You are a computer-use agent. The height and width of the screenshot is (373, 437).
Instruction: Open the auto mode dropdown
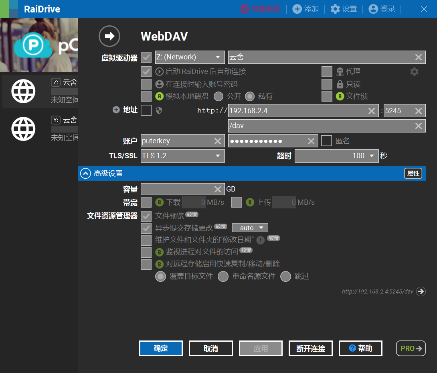[x=250, y=228]
